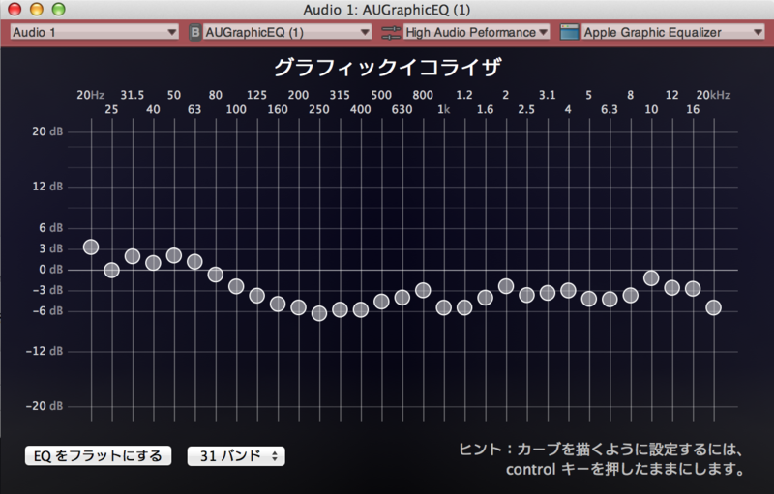Click the 8 kHz band slider knob
Viewport: 774px width, 494px height.
click(630, 296)
